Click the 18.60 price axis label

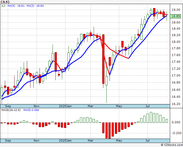pyautogui.click(x=176, y=22)
